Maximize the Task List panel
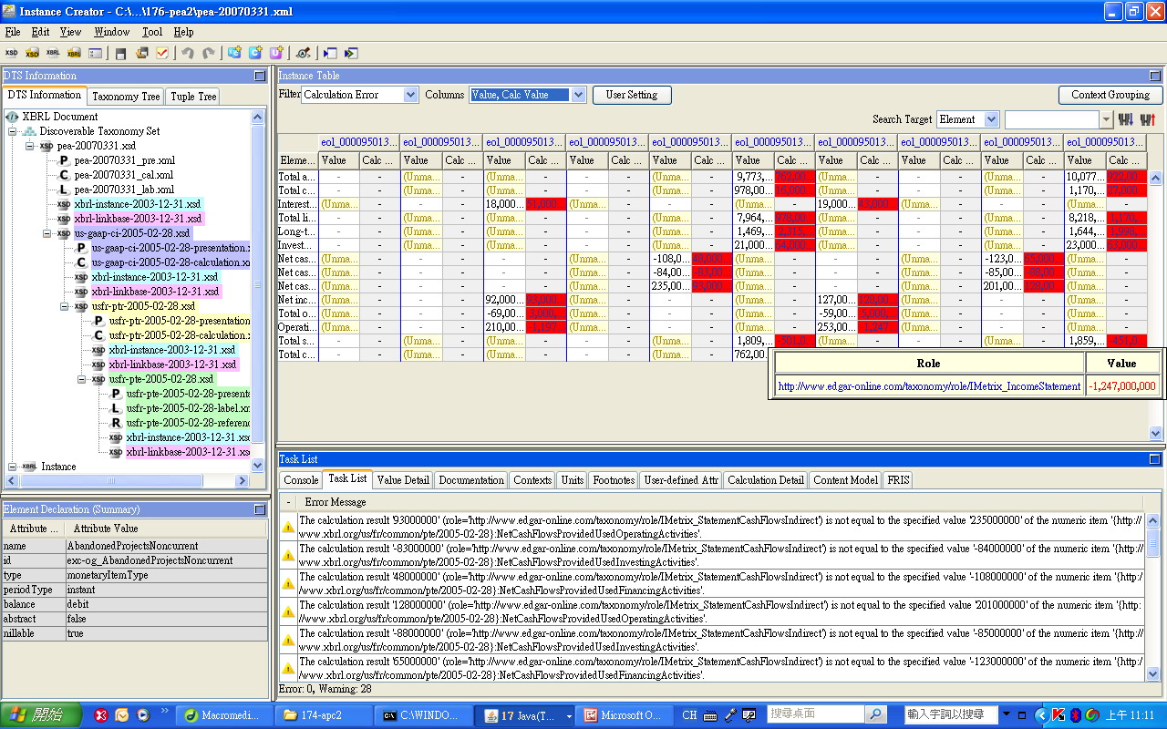The height and width of the screenshot is (729, 1167). click(1153, 459)
